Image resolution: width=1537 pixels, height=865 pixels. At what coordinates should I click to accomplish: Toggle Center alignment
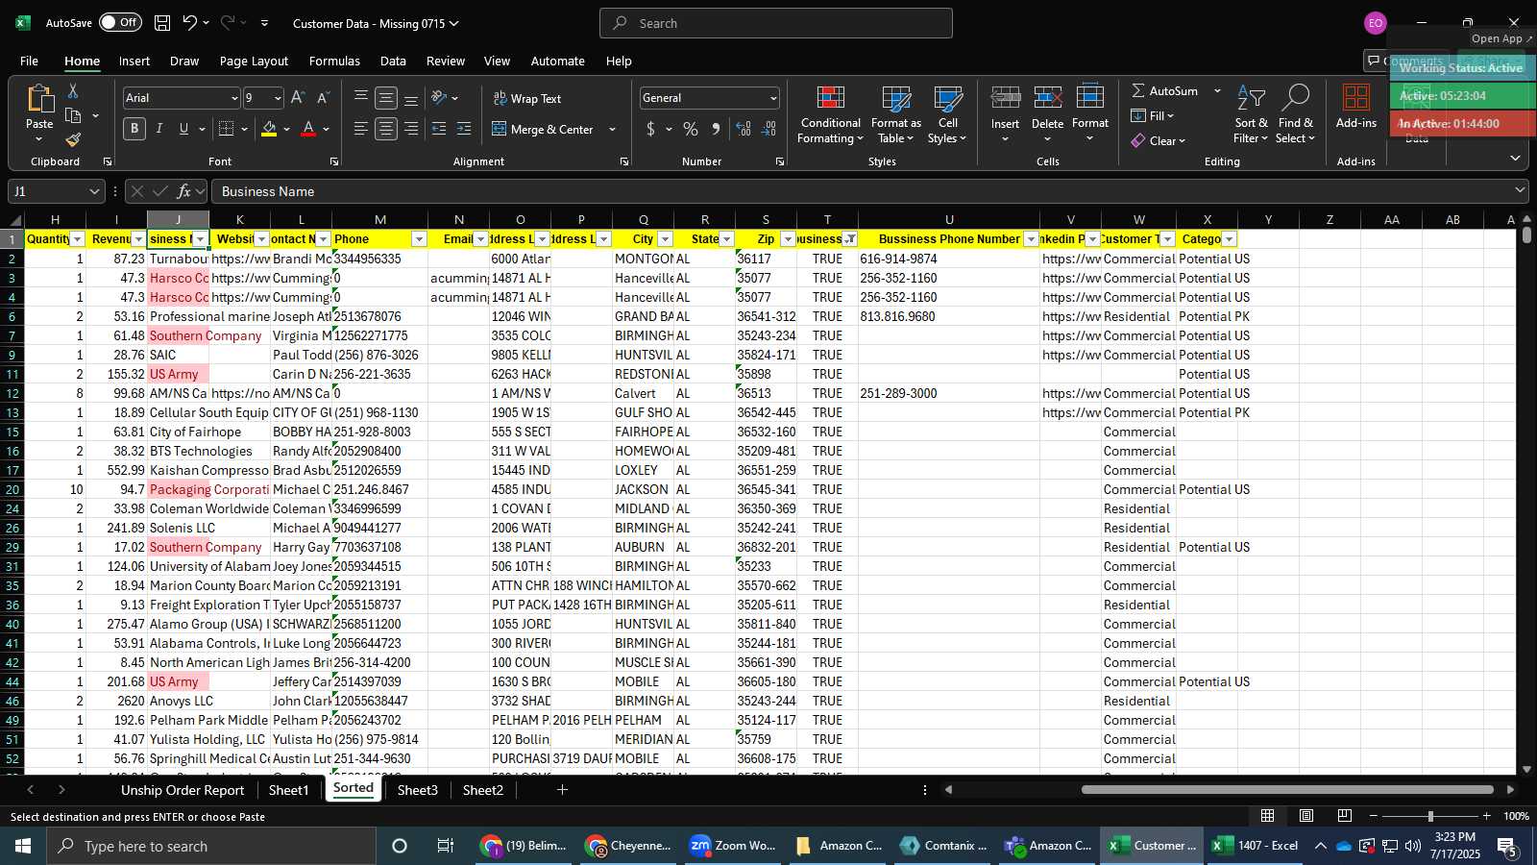pyautogui.click(x=386, y=129)
